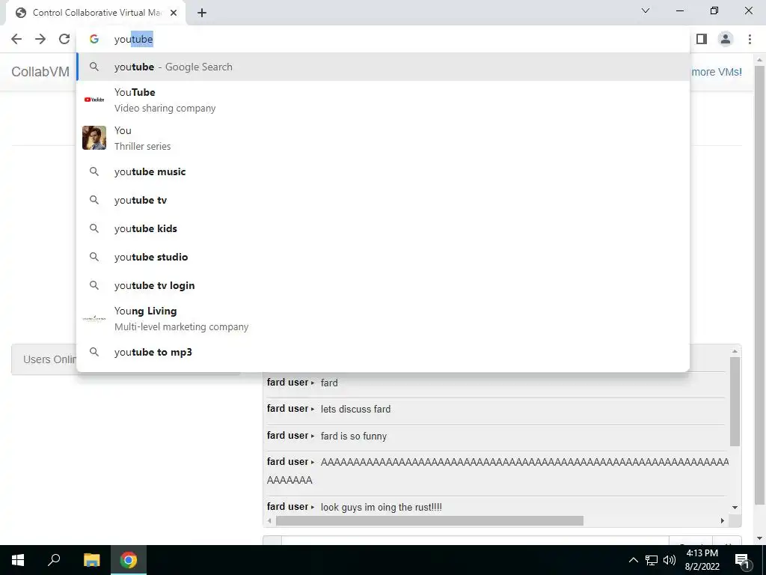Click the page's vertical scrollbar thumb

pos(759,285)
